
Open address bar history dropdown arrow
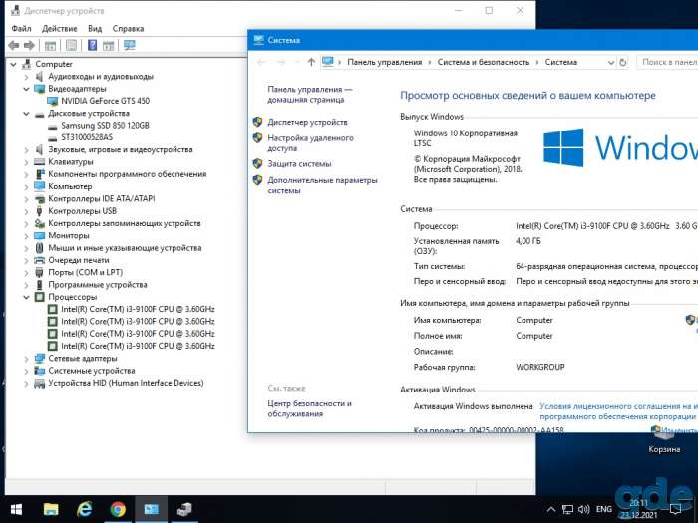[611, 63]
